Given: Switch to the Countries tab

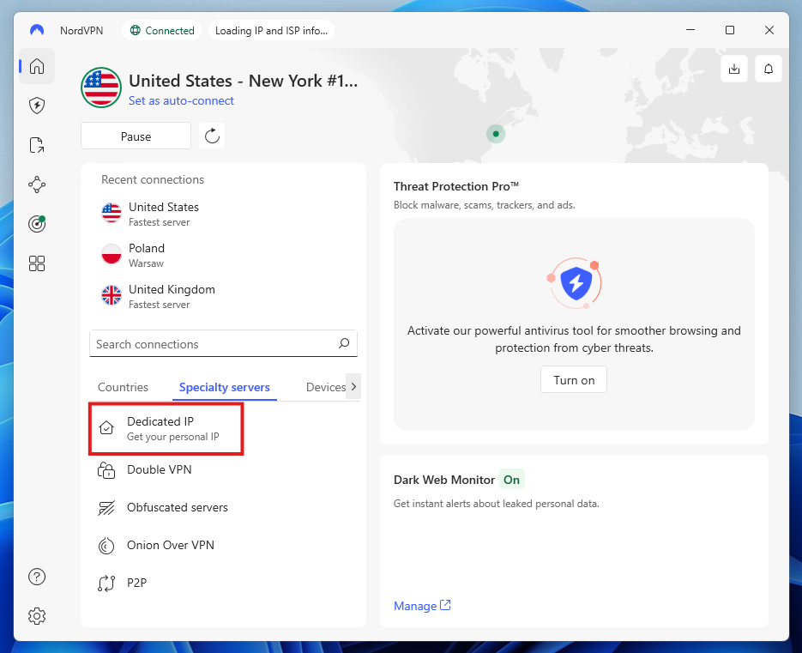Looking at the screenshot, I should tap(123, 387).
